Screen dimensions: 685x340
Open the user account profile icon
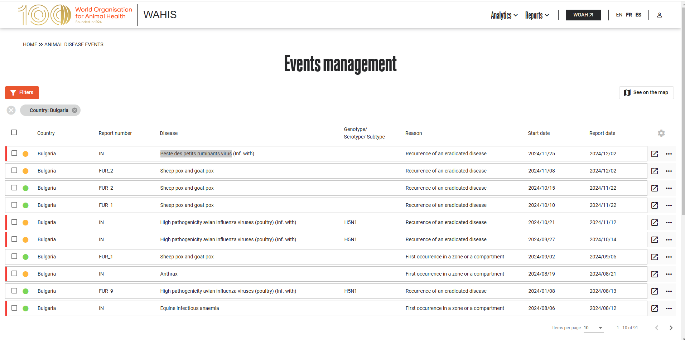[x=659, y=15]
